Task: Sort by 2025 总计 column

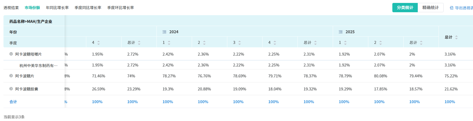Action: point(421,43)
